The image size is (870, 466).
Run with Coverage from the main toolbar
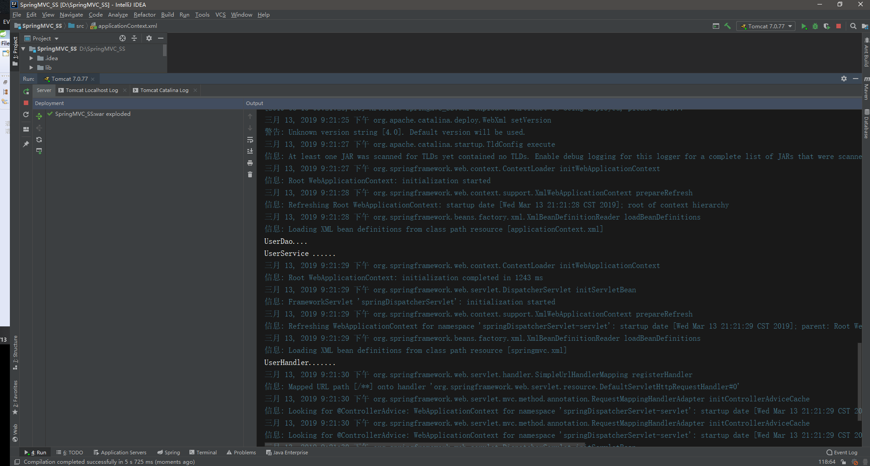[x=826, y=26]
